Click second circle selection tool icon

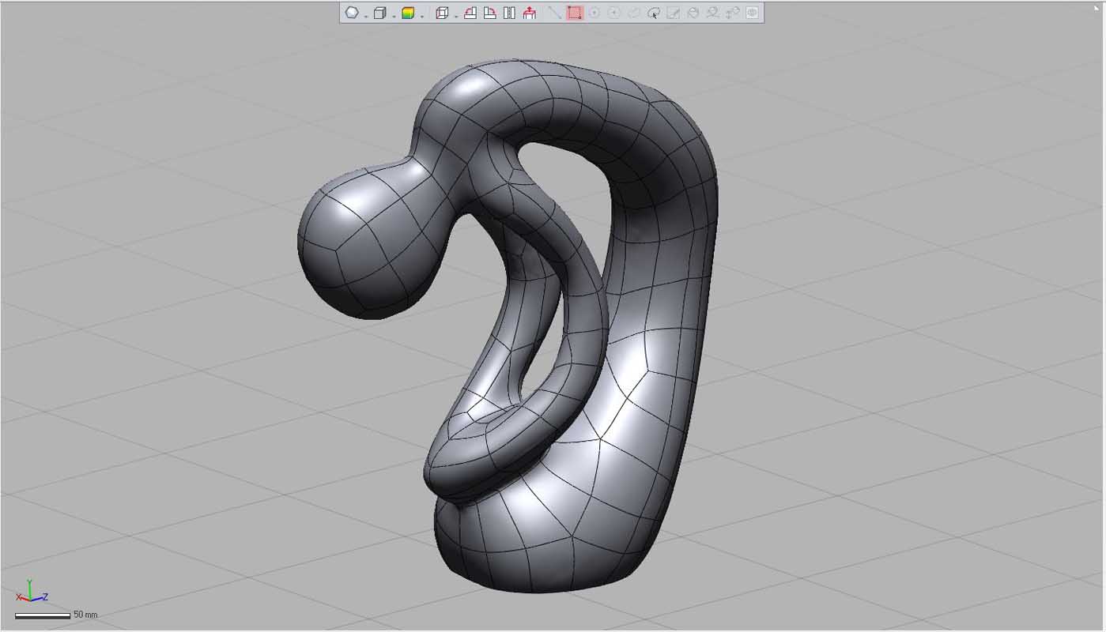point(613,13)
